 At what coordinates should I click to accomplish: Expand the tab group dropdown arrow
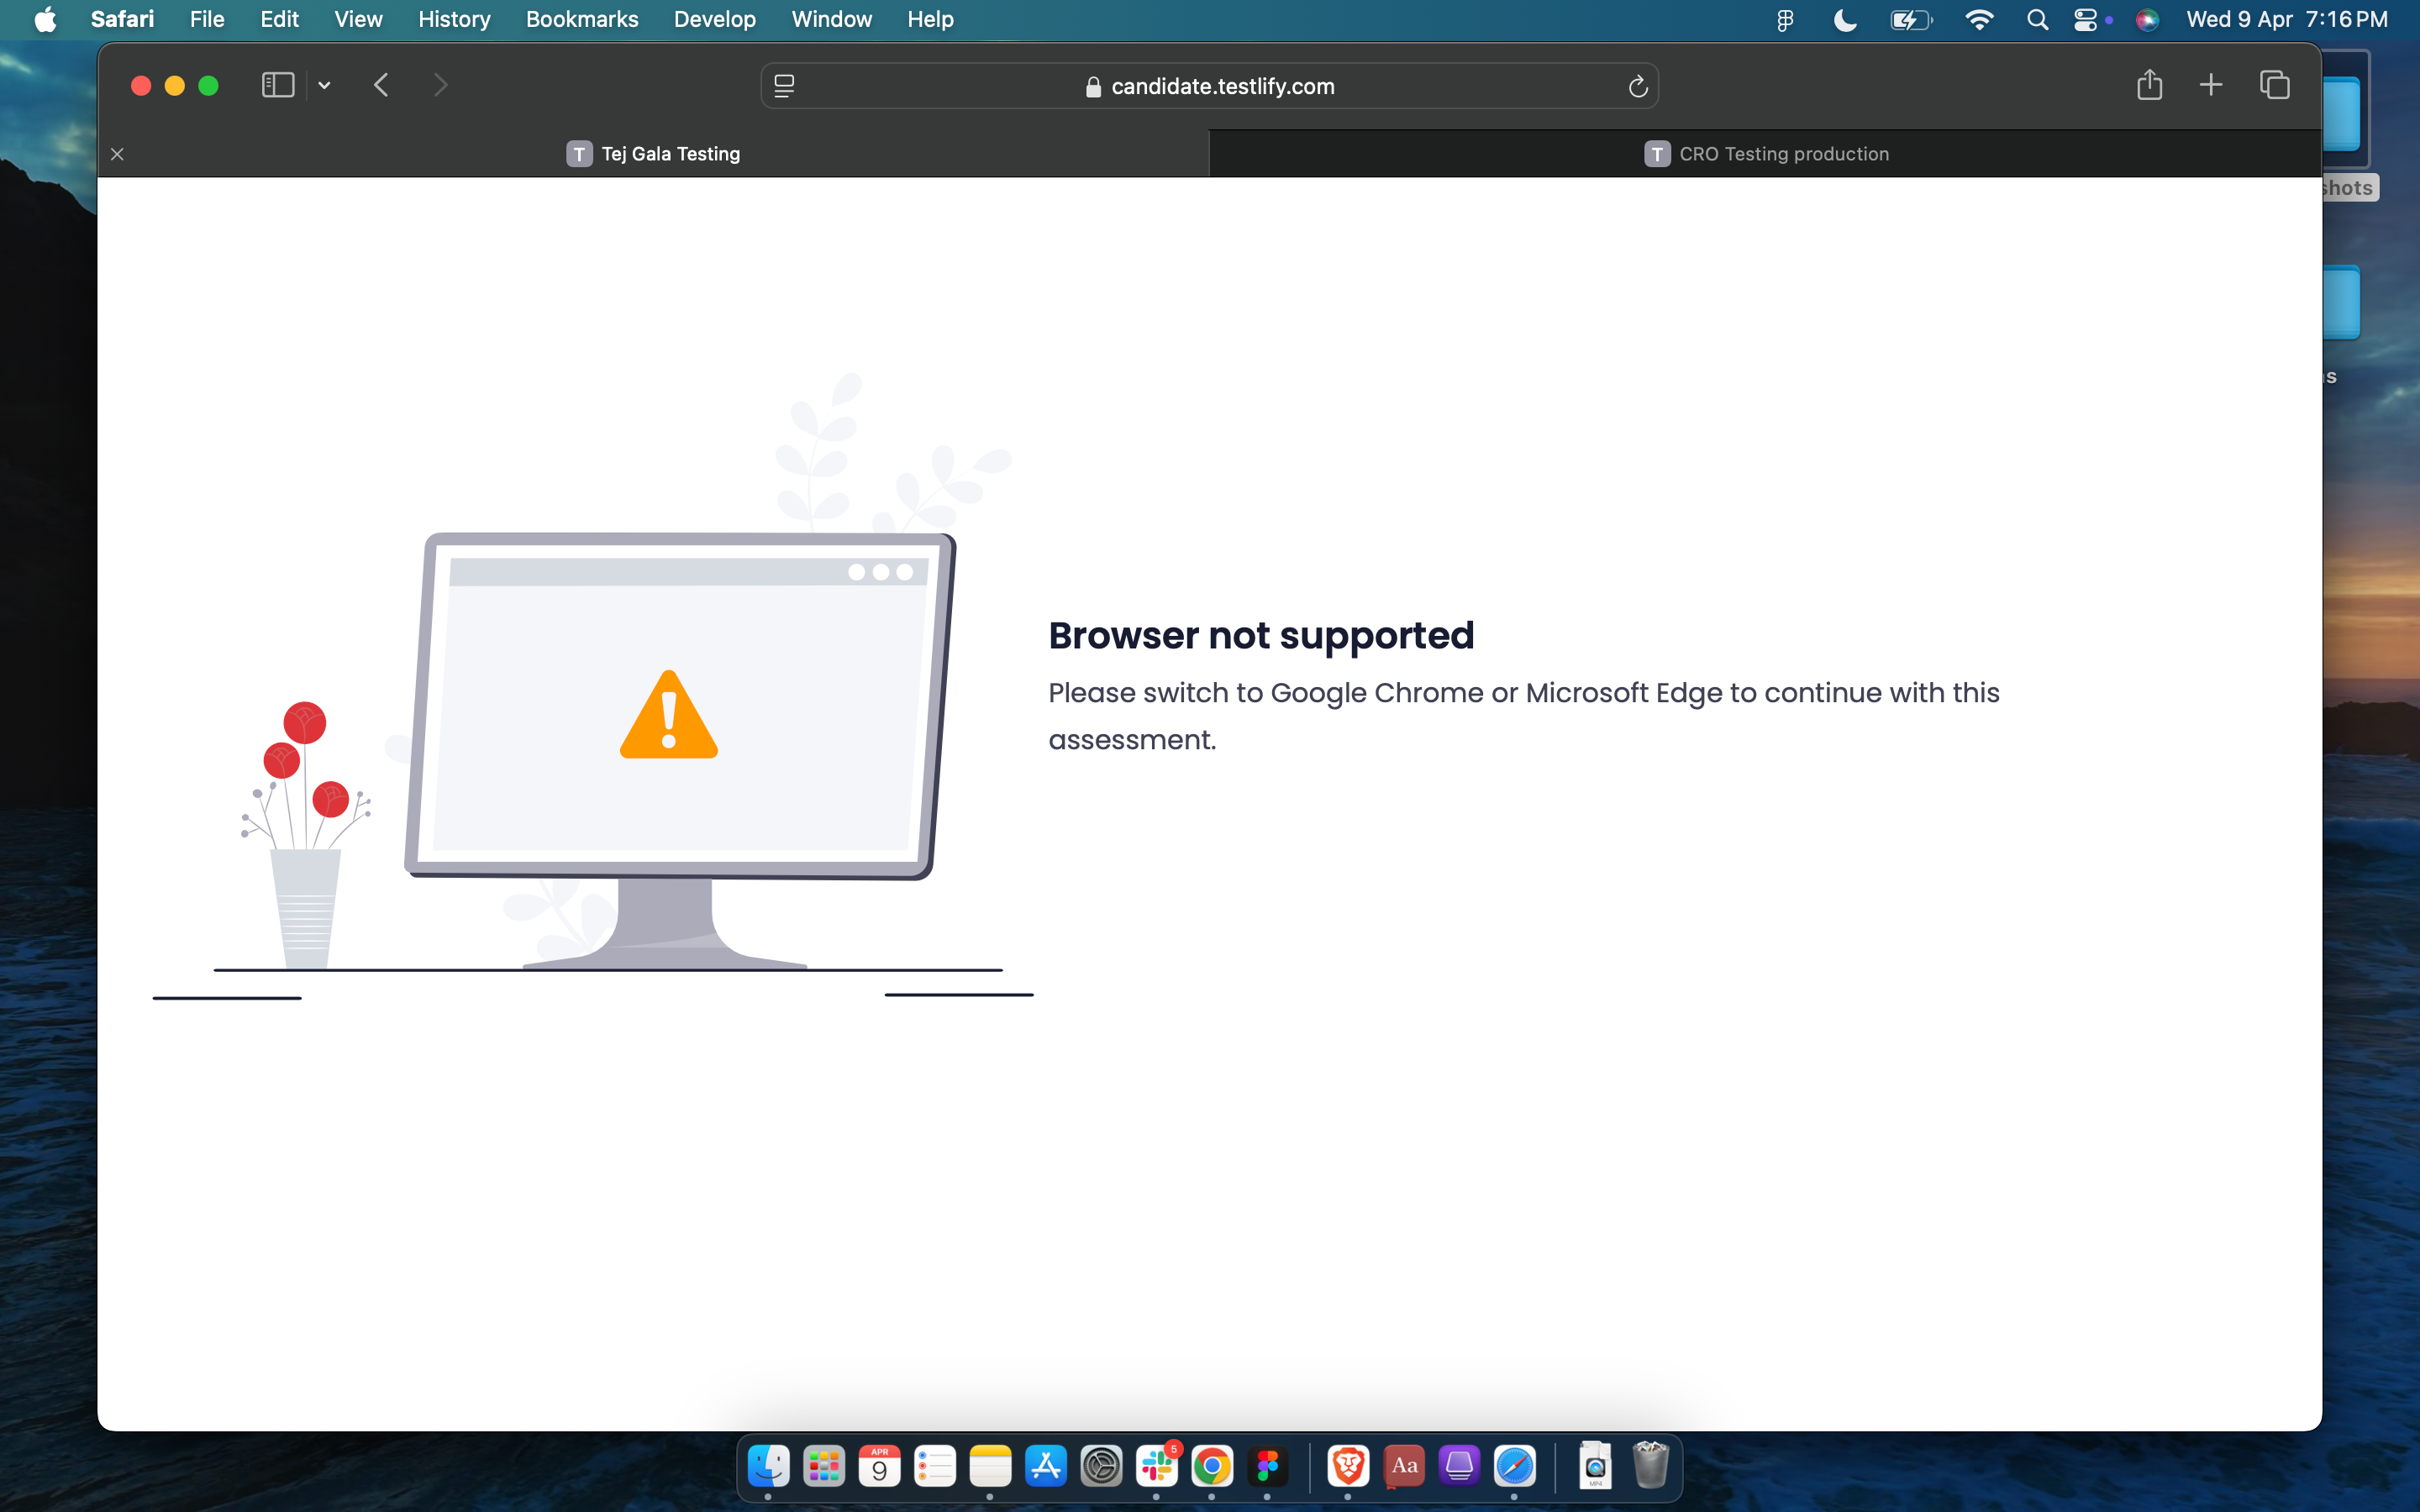click(324, 85)
